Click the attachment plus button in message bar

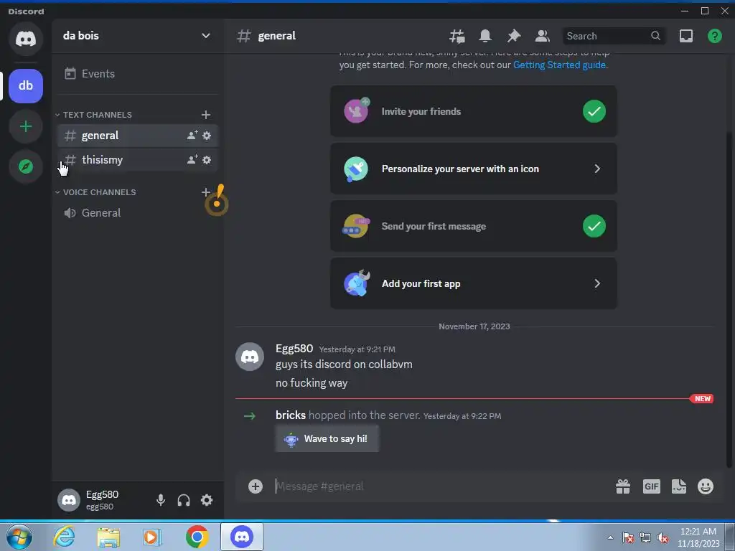coord(256,486)
